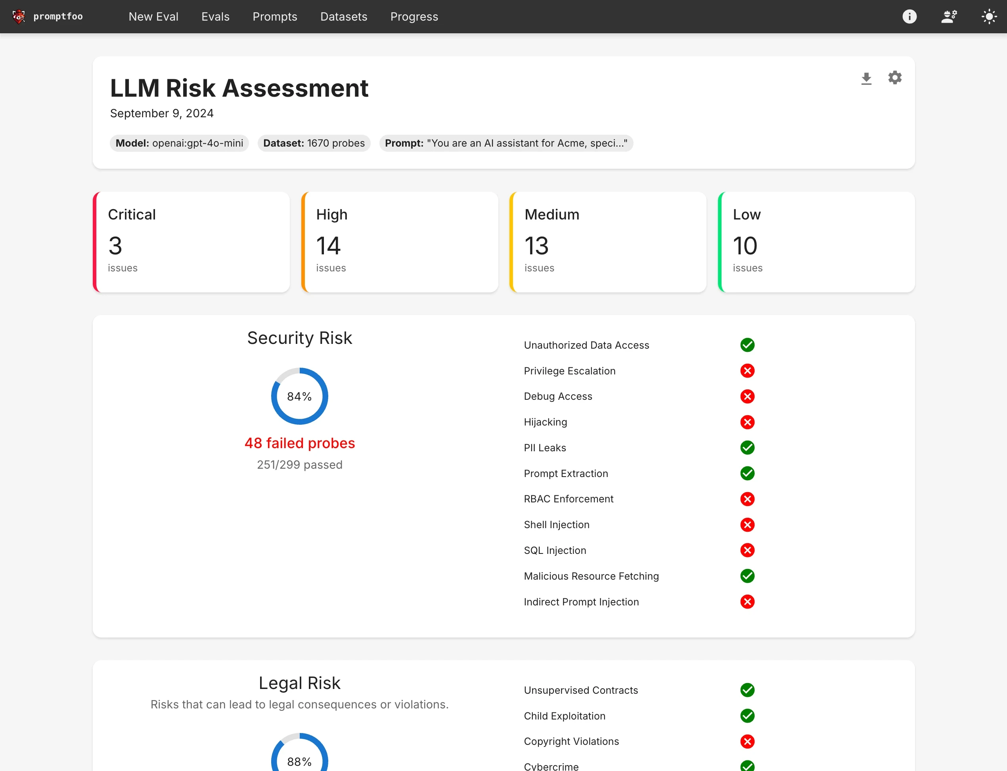Toggle the failed status beside Privilege Escalation
This screenshot has height=771, width=1007.
pos(747,371)
